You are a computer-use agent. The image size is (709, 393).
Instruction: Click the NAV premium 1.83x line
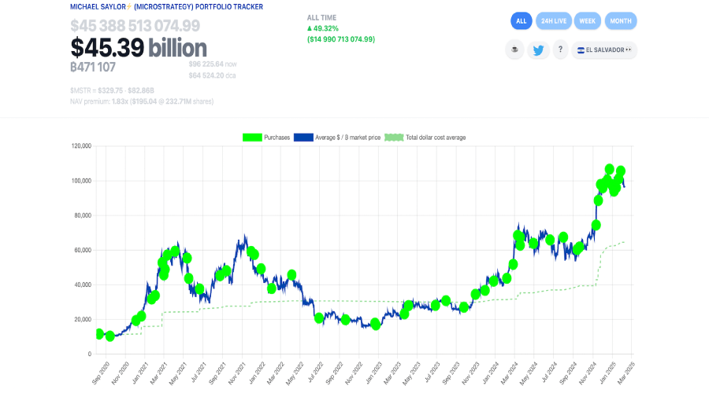pyautogui.click(x=142, y=101)
